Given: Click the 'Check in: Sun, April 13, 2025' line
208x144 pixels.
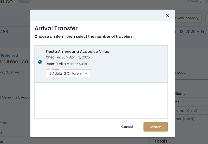Looking at the screenshot, I should pyautogui.click(x=68, y=57).
